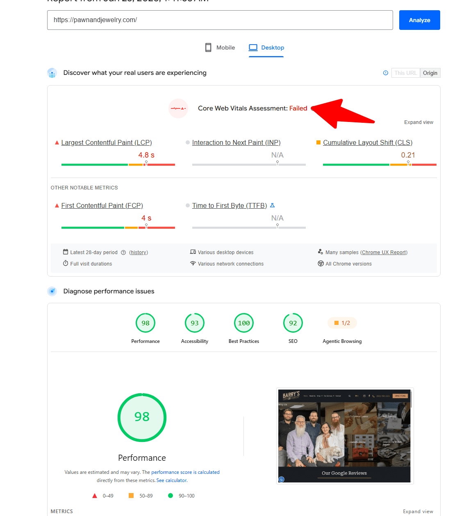Expand view of the Metrics section
Screen dimensions: 457x516
418,511
